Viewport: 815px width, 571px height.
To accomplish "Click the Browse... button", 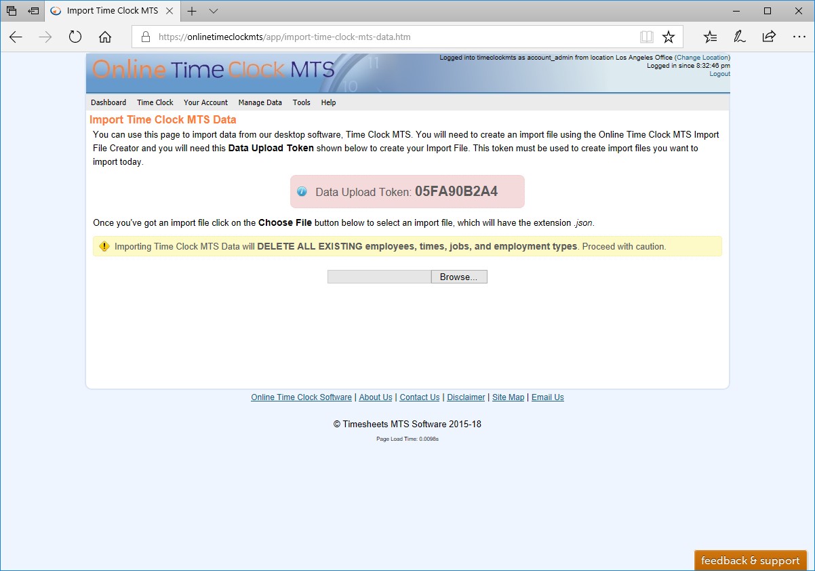I will coord(459,277).
